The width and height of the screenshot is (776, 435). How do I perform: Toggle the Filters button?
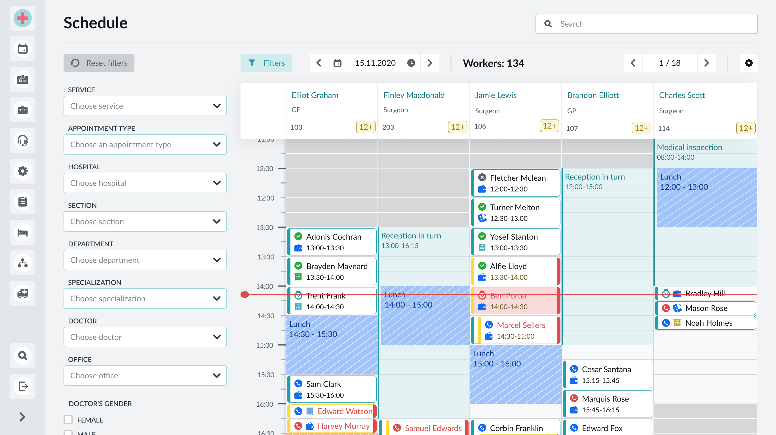point(266,63)
